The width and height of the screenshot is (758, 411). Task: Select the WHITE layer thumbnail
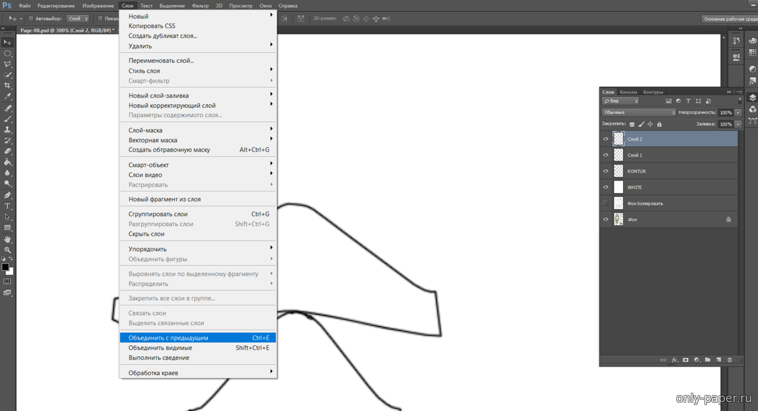coord(619,187)
